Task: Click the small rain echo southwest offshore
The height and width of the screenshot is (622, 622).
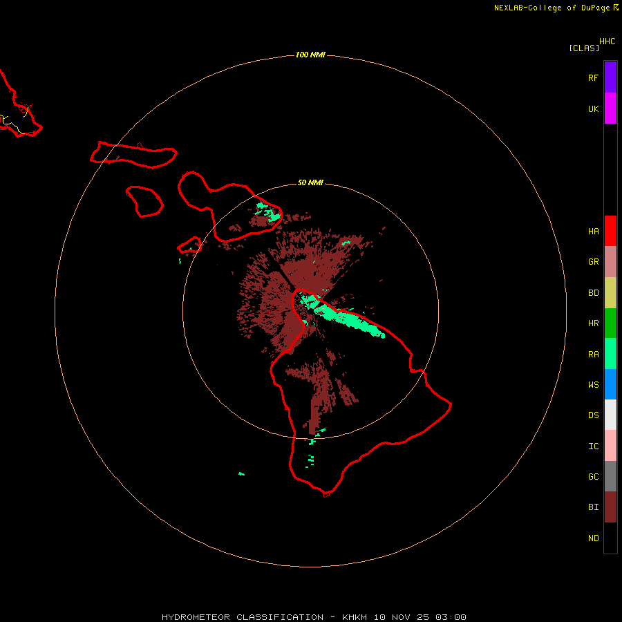Action: click(x=241, y=473)
